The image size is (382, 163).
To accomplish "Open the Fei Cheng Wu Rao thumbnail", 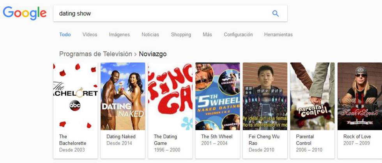I will [265, 96].
